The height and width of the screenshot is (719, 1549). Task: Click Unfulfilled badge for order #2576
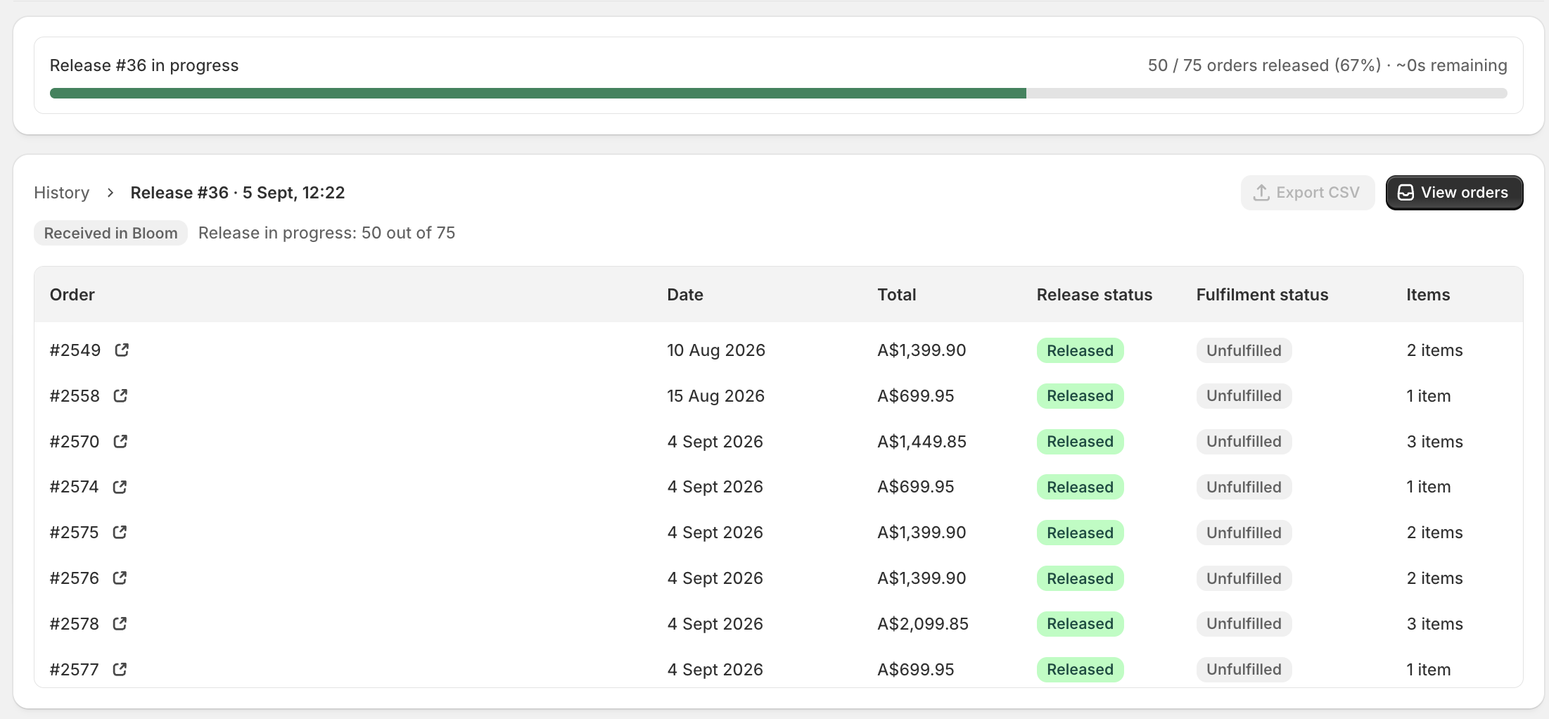point(1244,578)
